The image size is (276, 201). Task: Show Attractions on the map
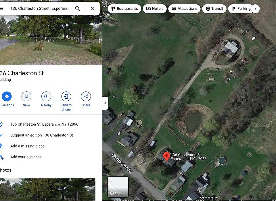tap(184, 9)
